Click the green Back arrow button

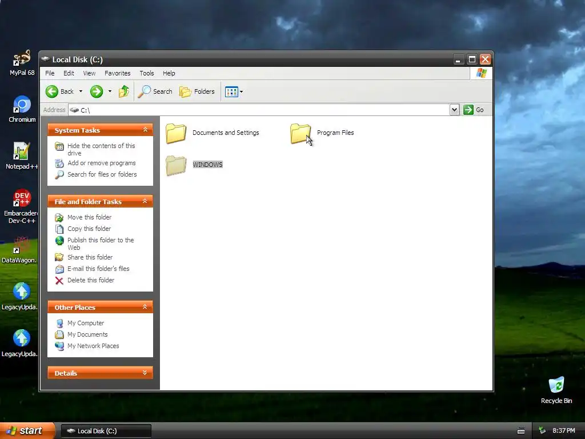coord(52,91)
